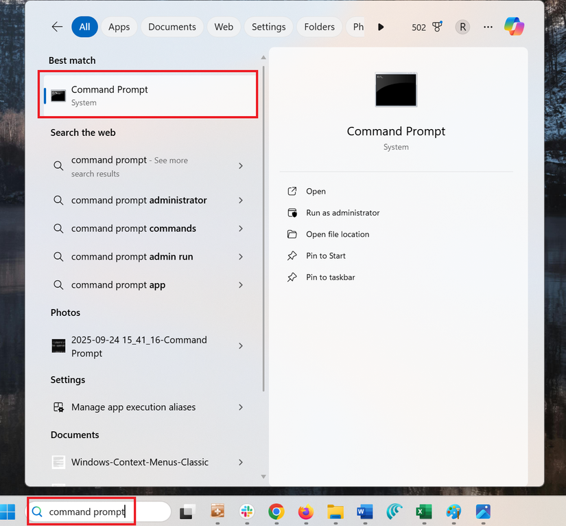Click thumbnail of 2025-09-24 Command Prompt photo

pyautogui.click(x=58, y=346)
